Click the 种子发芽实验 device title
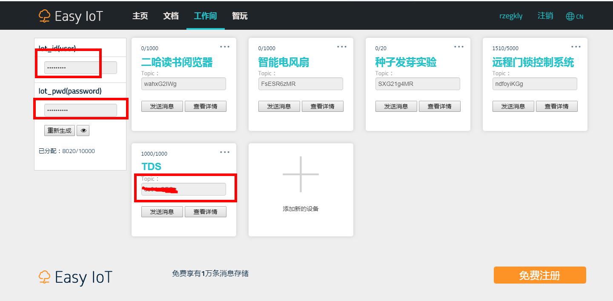The height and width of the screenshot is (301, 613). coord(406,62)
